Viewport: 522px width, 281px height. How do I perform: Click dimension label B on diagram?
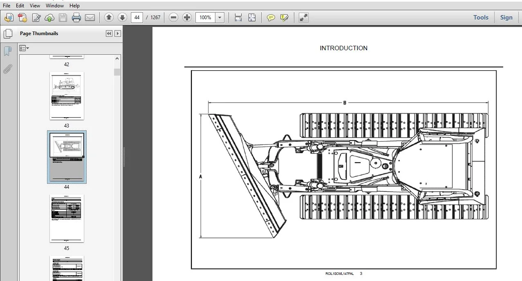coord(345,103)
